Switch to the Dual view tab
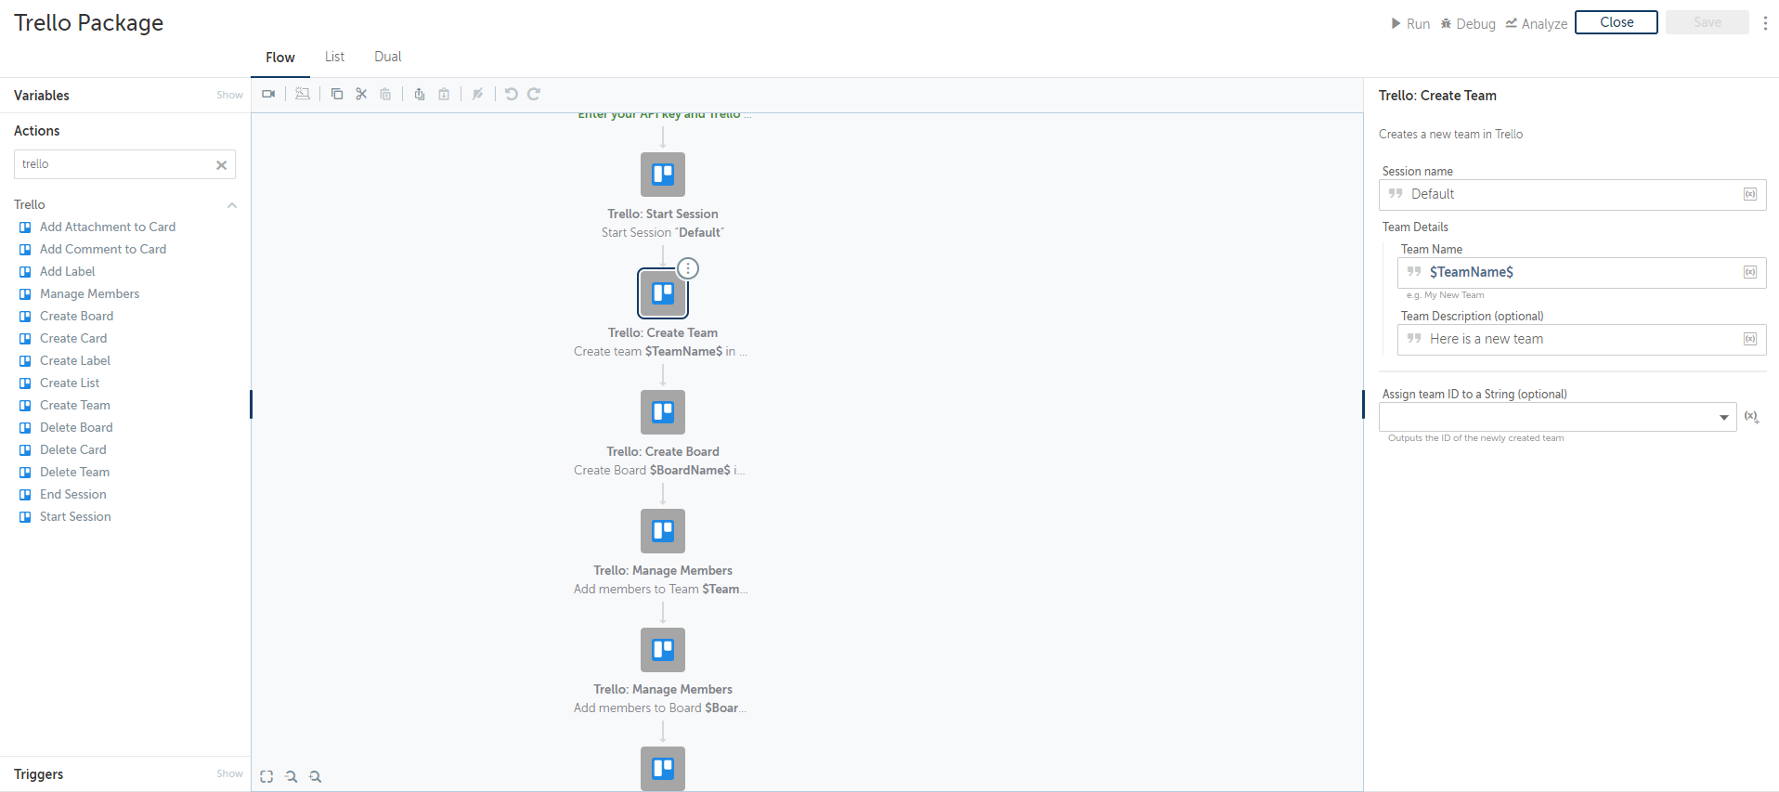This screenshot has width=1779, height=792. point(388,57)
